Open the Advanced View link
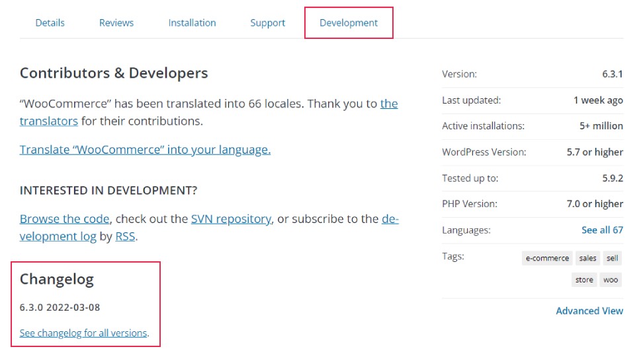The image size is (641, 351). point(589,311)
